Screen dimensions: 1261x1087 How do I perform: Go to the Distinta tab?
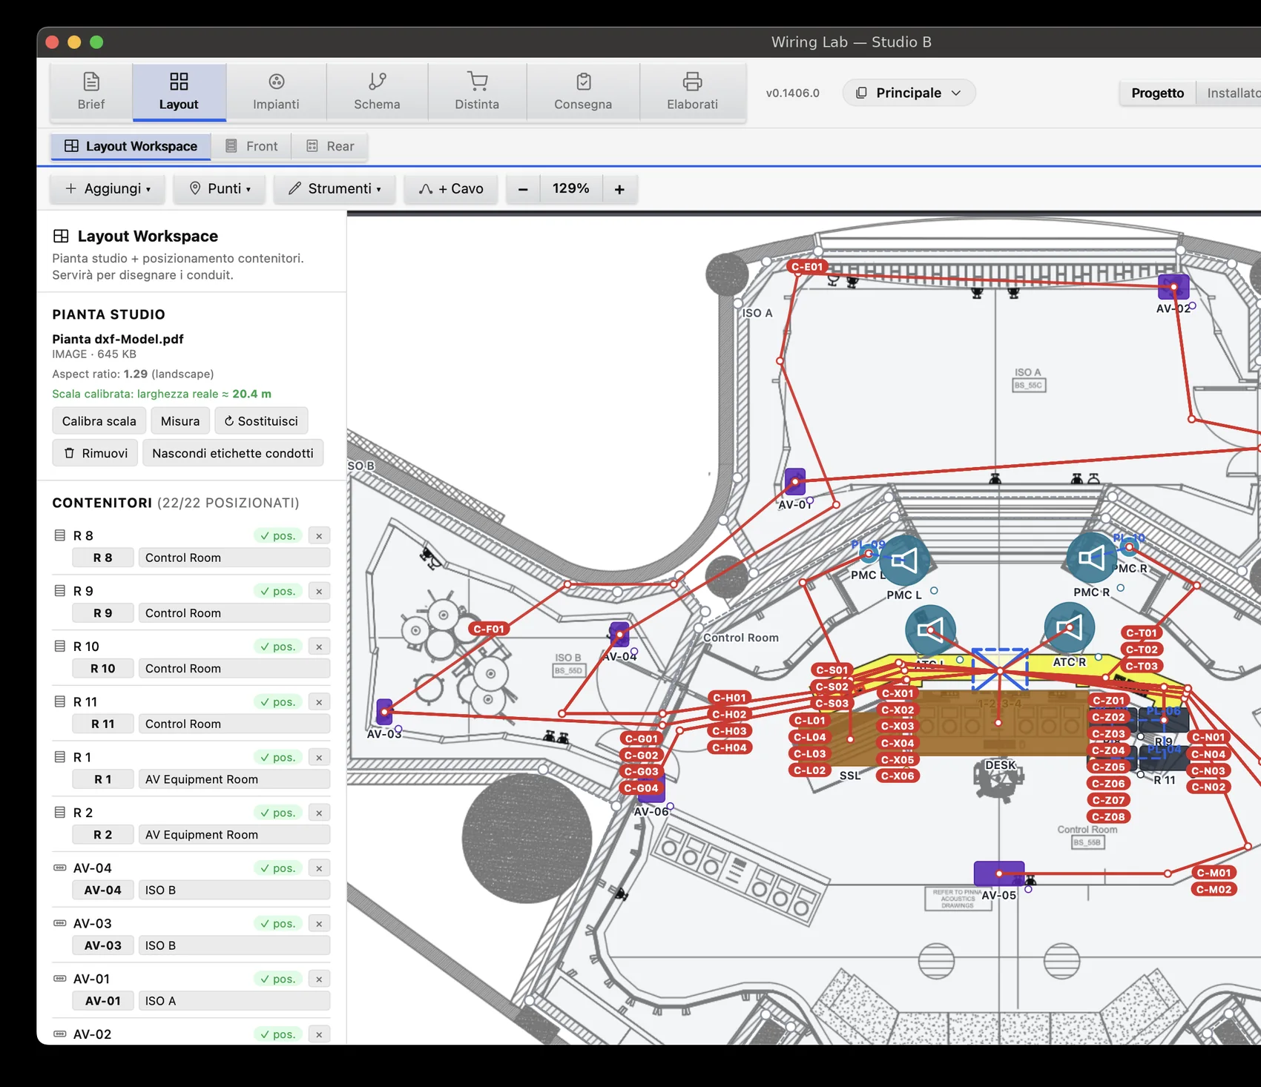coord(477,92)
